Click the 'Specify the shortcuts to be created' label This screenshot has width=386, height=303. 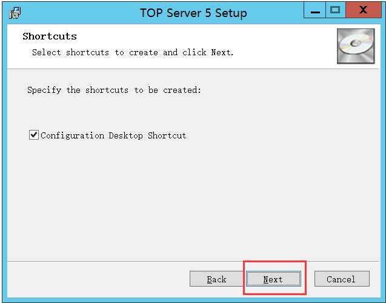tap(114, 90)
